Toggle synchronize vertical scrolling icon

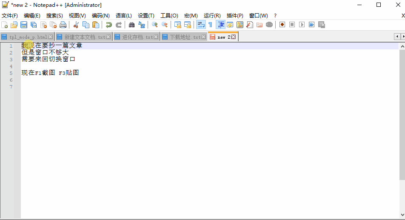[178, 25]
